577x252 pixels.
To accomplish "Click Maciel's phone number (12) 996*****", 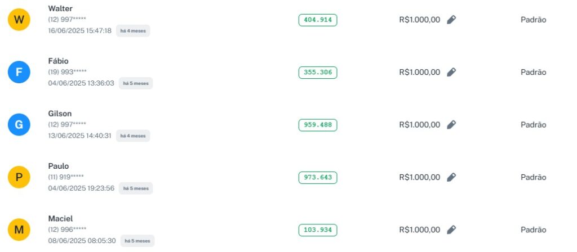I will 67,229.
